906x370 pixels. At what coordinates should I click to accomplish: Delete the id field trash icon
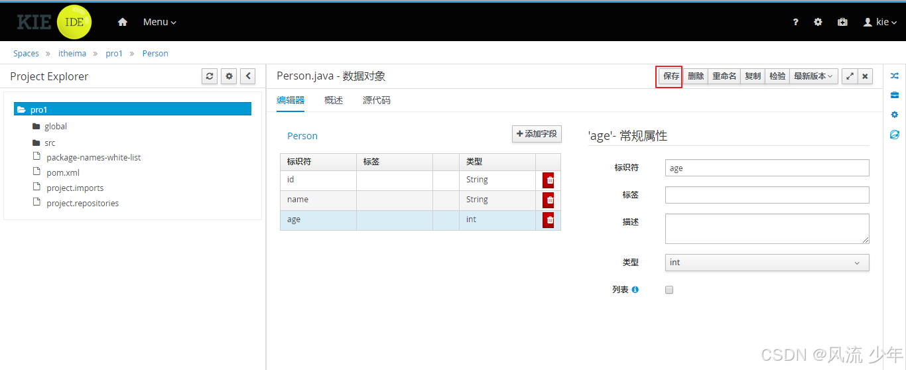(549, 180)
